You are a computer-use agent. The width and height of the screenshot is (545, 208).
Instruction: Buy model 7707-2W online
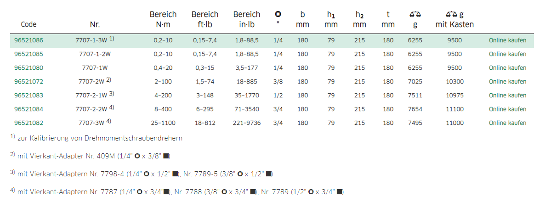coord(507,82)
